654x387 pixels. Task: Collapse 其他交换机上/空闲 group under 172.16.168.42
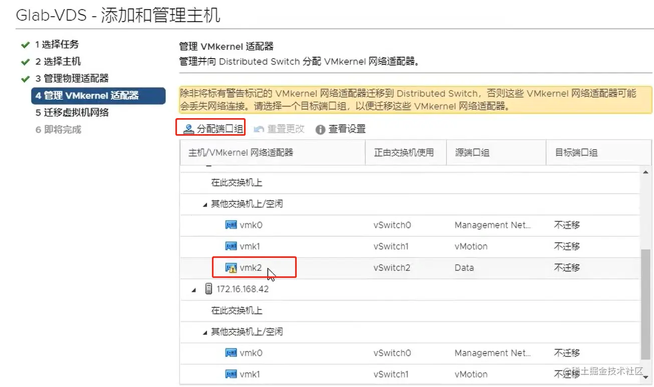[x=205, y=332]
